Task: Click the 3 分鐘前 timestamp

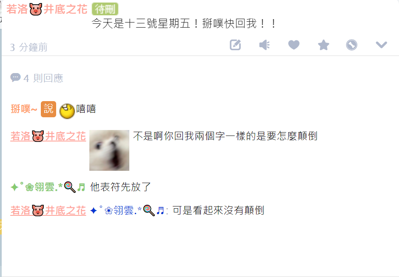Action: pyautogui.click(x=28, y=47)
